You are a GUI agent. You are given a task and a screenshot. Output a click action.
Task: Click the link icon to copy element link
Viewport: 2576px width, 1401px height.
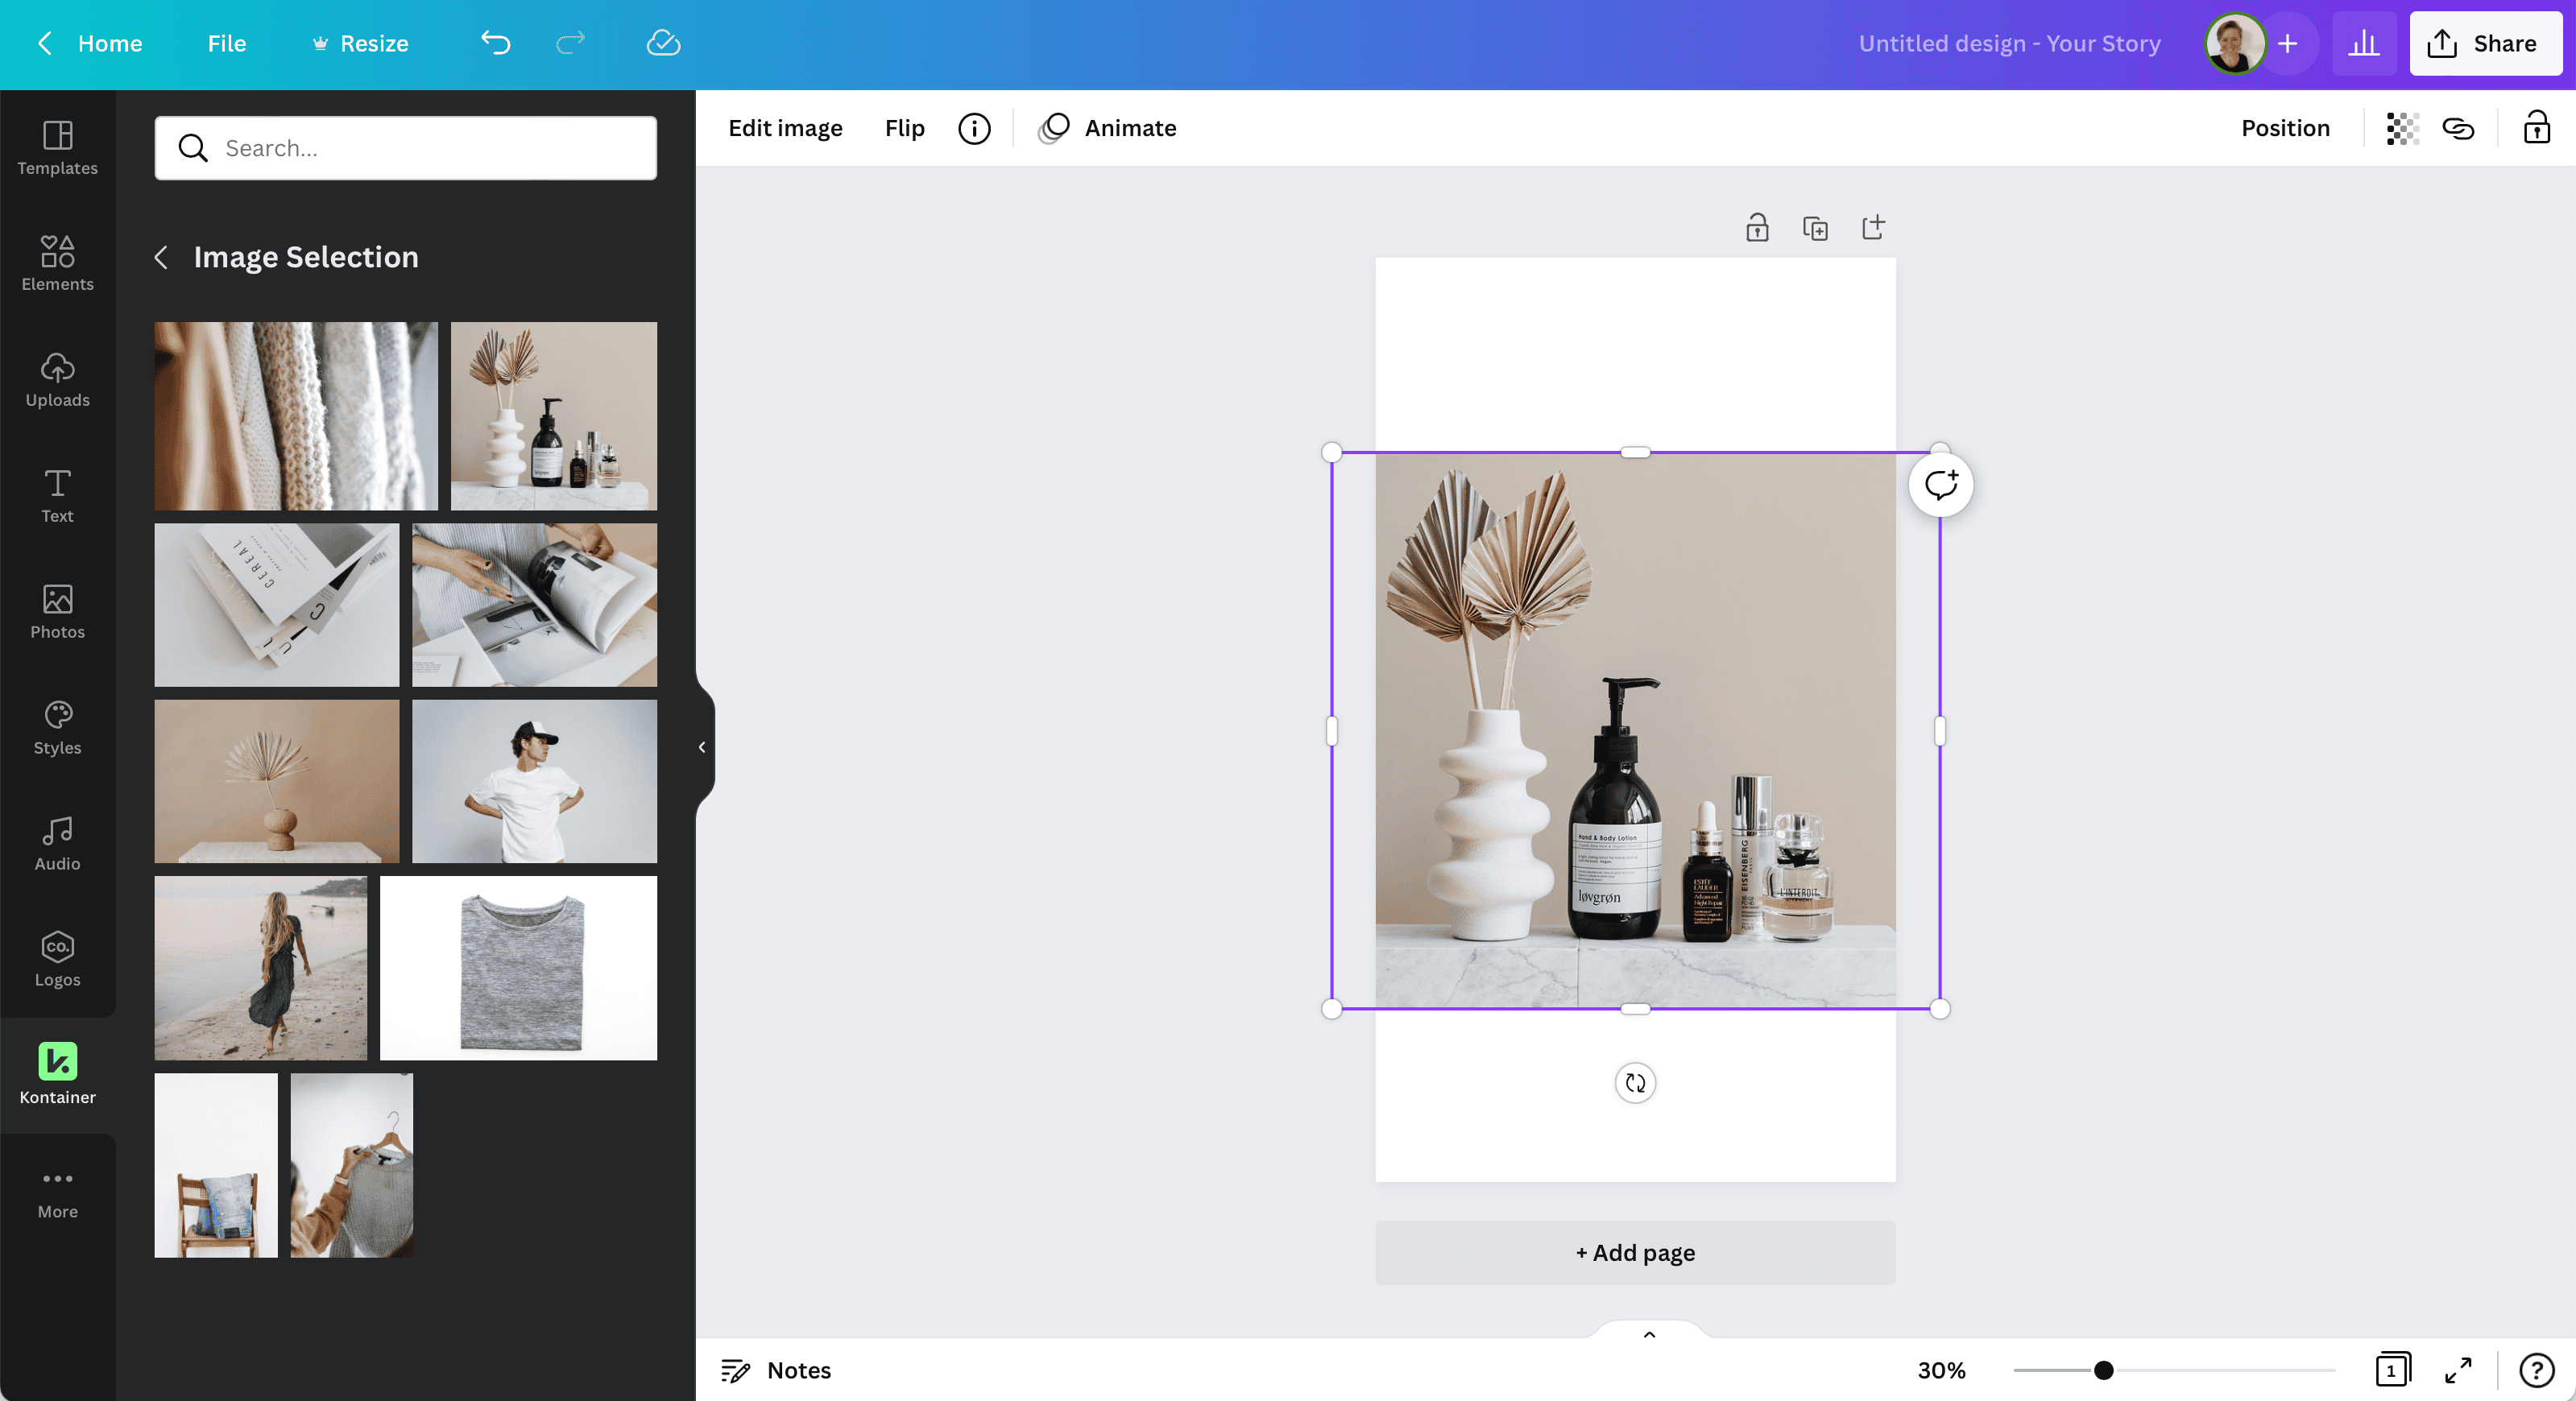(2458, 128)
